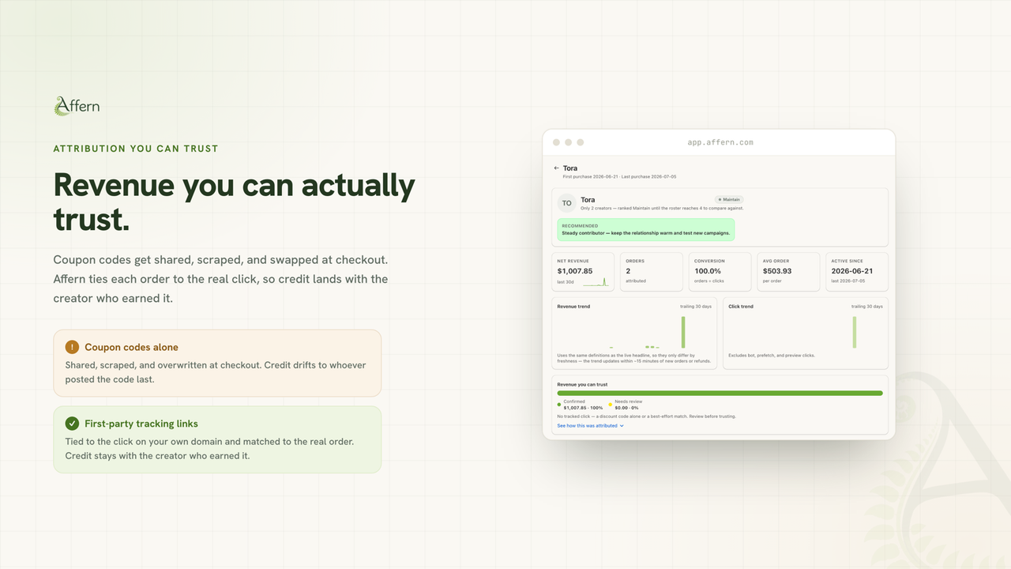Click the Affern fern logo
The width and height of the screenshot is (1011, 569).
click(x=77, y=106)
